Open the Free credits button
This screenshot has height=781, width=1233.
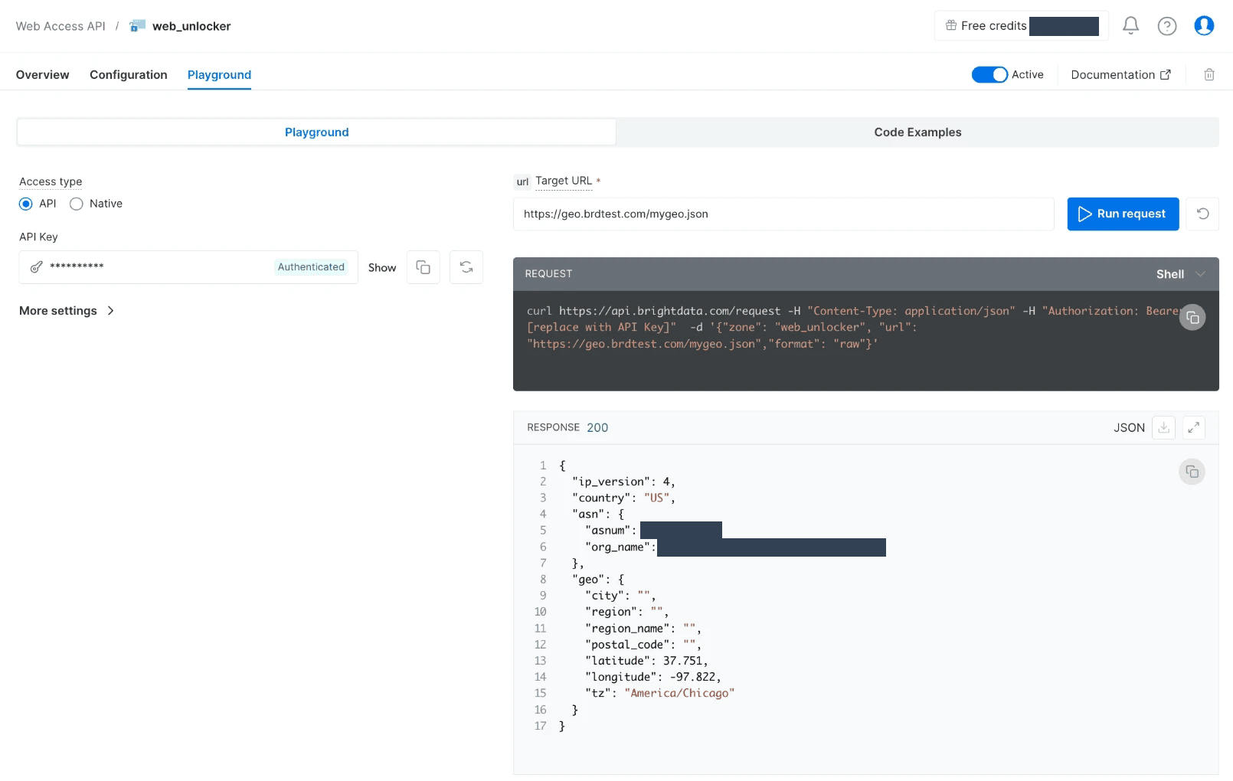point(1022,26)
